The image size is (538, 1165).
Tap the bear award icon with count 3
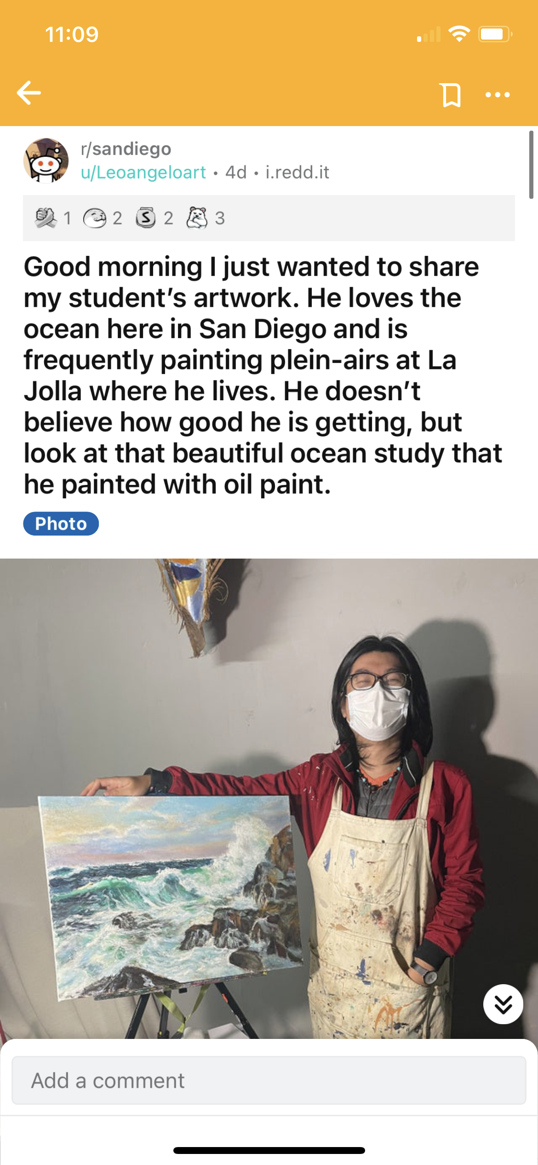click(197, 218)
